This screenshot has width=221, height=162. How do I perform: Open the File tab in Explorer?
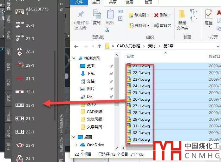79,2
